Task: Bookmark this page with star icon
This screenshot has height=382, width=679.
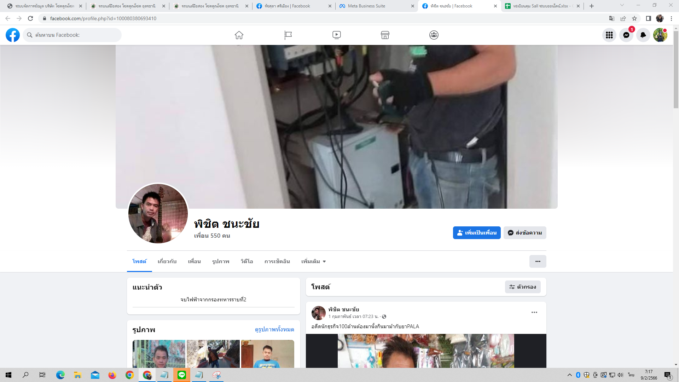Action: tap(634, 18)
